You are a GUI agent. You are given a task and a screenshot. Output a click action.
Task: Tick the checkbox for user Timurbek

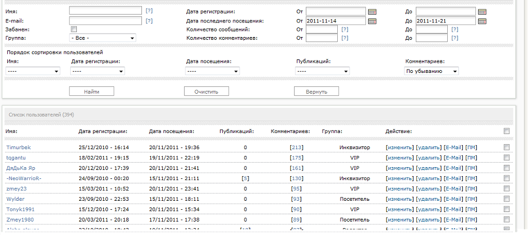(507, 148)
